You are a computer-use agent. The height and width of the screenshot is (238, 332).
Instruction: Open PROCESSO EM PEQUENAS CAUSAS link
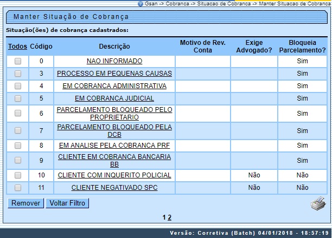pos(114,74)
